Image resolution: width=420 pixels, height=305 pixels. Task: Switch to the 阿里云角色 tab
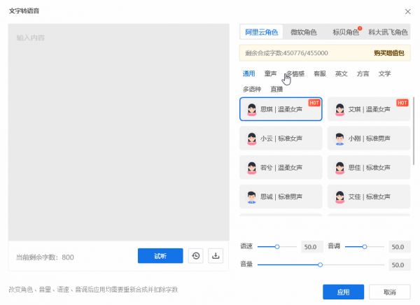261,32
